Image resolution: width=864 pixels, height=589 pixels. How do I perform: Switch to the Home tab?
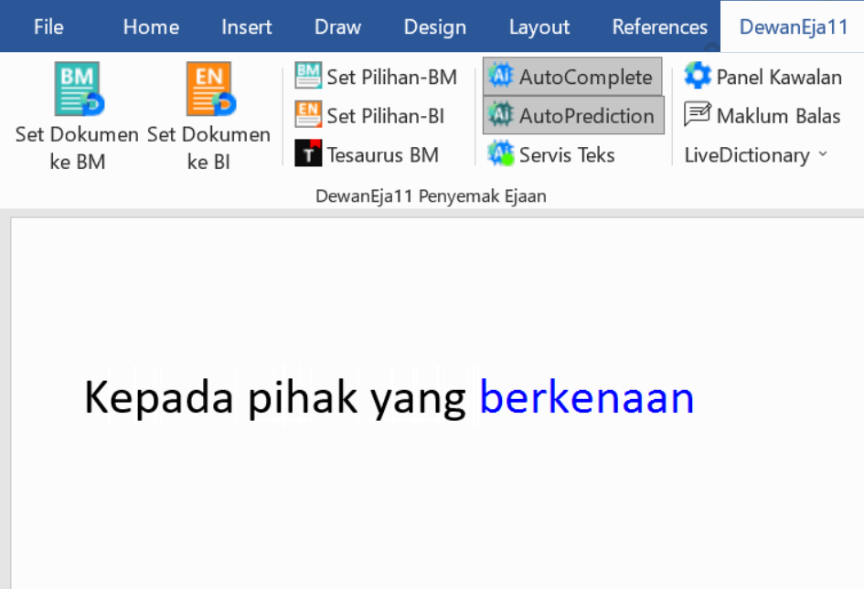[x=151, y=26]
